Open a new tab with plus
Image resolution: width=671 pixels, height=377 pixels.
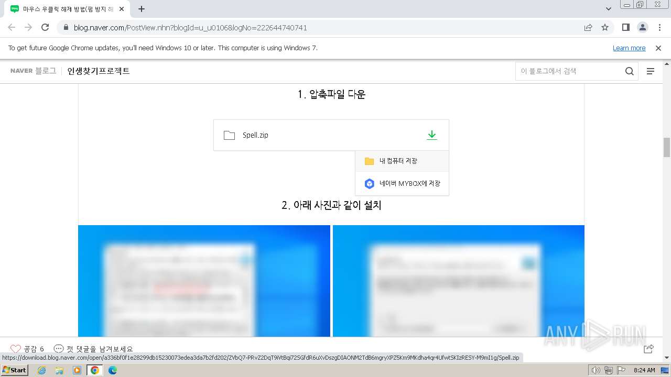coord(142,9)
